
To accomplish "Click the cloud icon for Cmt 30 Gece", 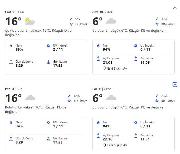I will click(x=111, y=21).
